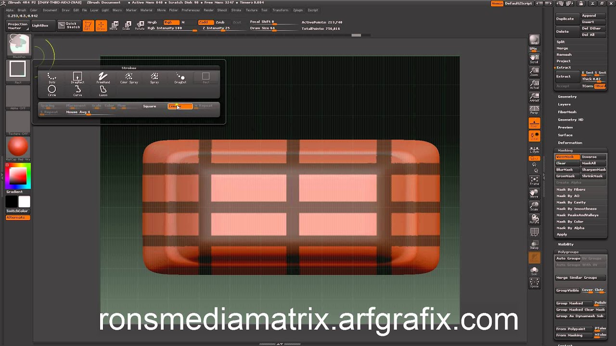The width and height of the screenshot is (616, 346).
Task: Open the Texture menu
Action: pyautogui.click(x=252, y=10)
